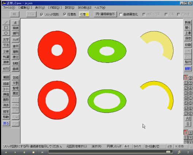Select the circle tool icon

pyautogui.click(x=6, y=33)
